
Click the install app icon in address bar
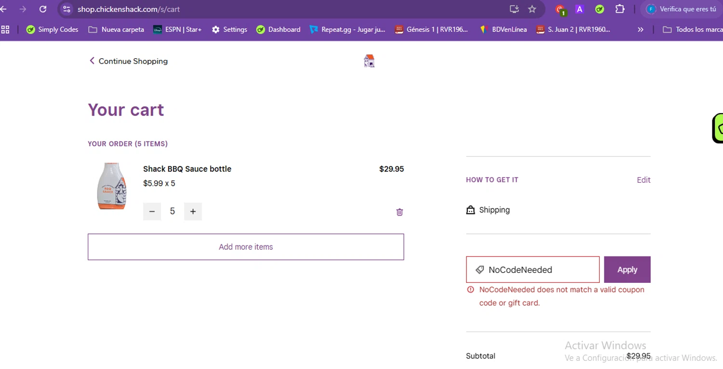[x=514, y=9]
